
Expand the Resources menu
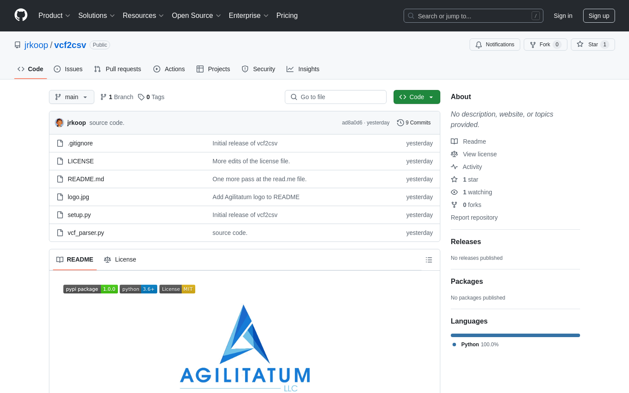tap(143, 16)
